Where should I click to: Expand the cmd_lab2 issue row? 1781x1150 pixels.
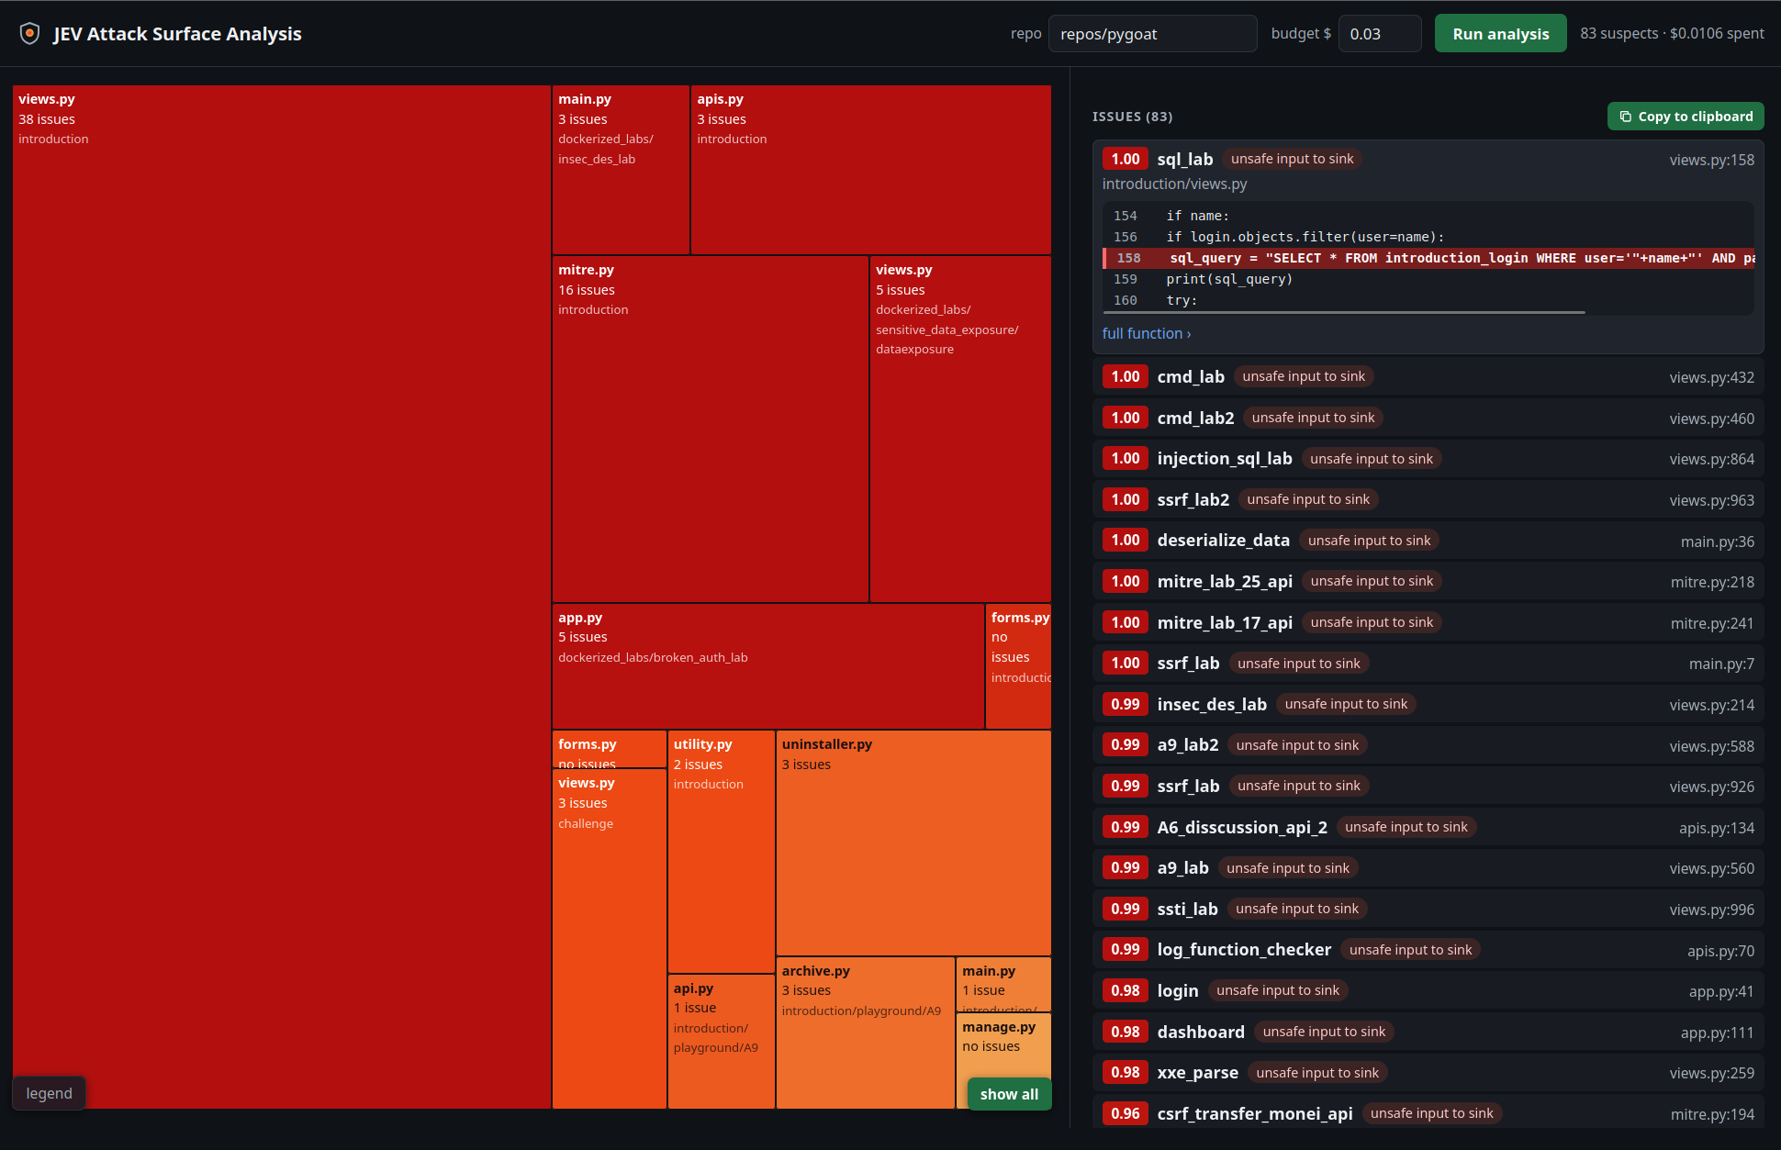1428,418
